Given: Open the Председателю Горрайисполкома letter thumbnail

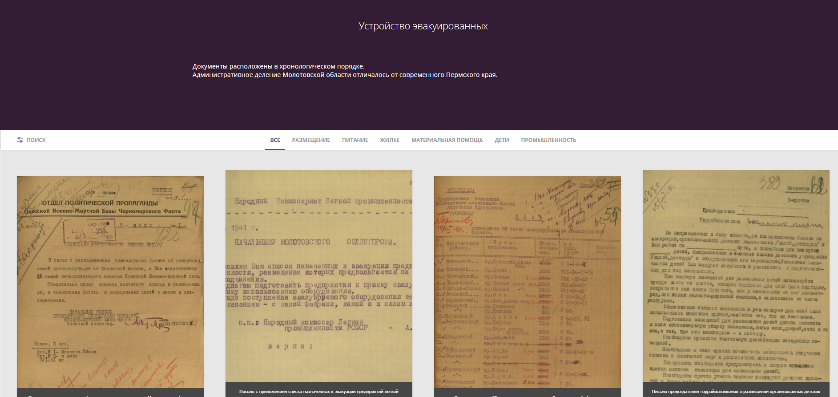Looking at the screenshot, I should click(736, 276).
